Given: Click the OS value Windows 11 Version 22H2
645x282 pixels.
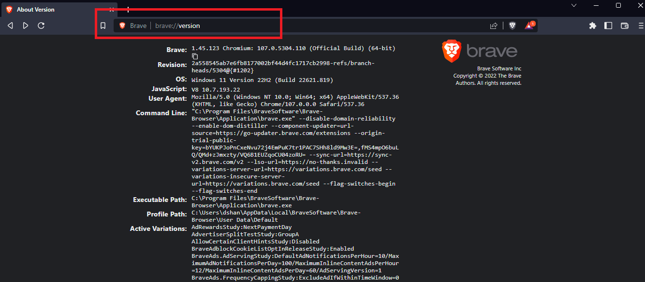Looking at the screenshot, I should point(263,80).
